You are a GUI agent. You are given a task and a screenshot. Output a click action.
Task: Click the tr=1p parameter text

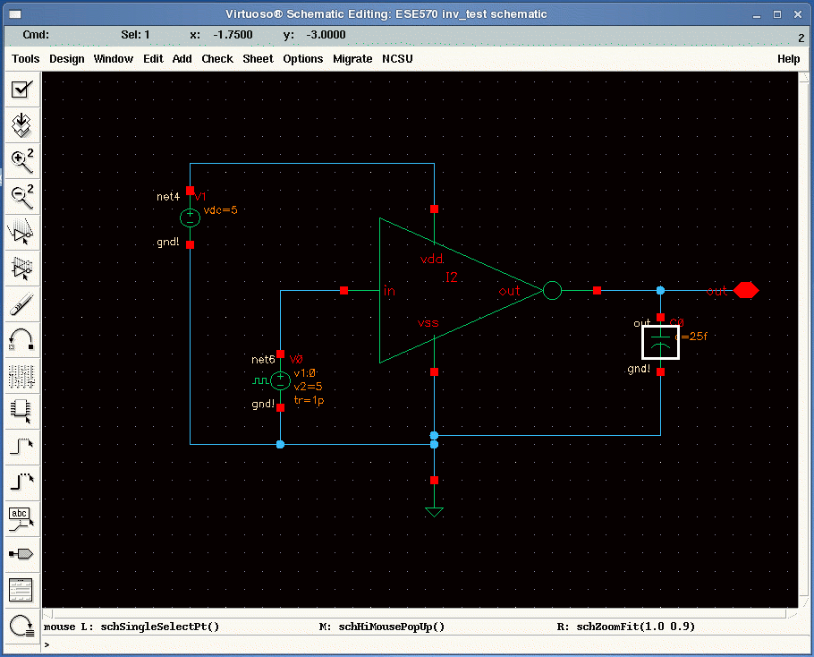(x=309, y=400)
